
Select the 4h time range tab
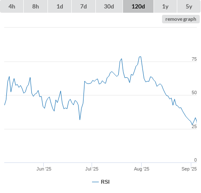(x=12, y=6)
